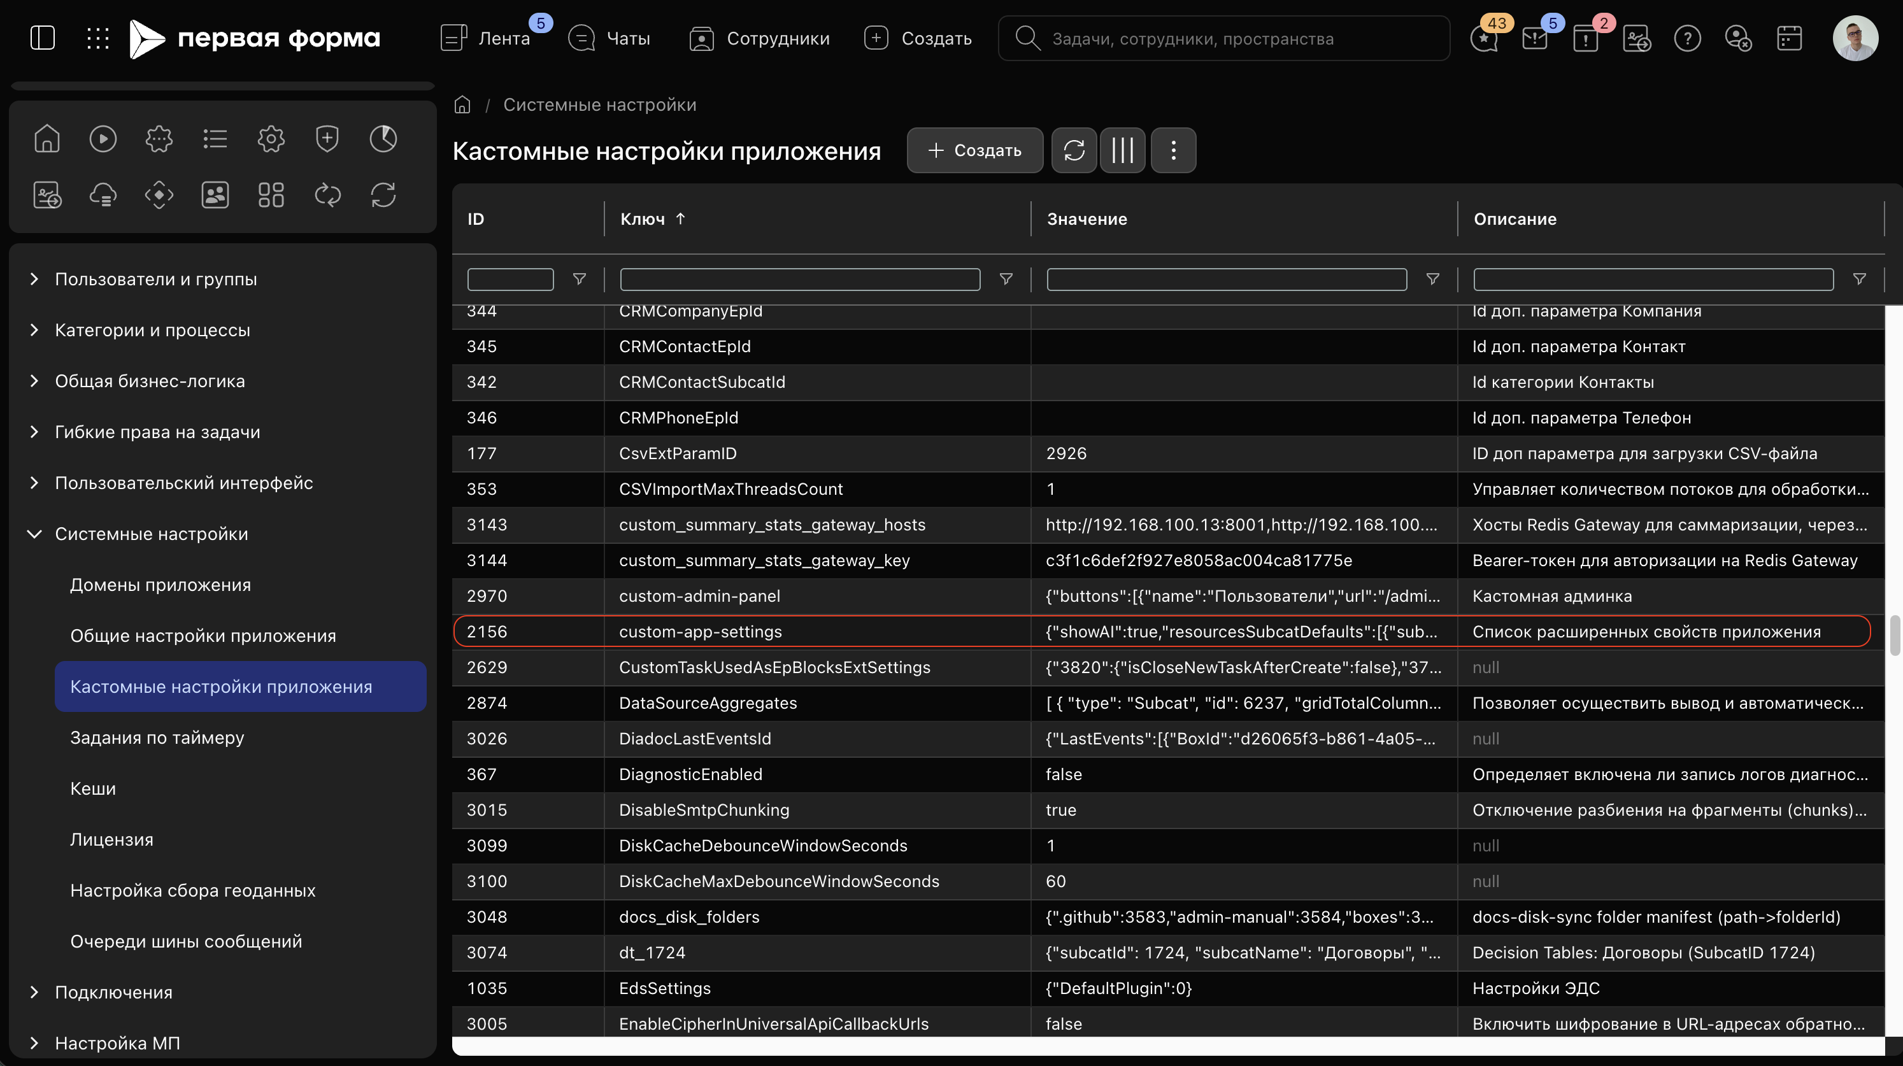The image size is (1903, 1066).
Task: Click the Ключ filter input field
Action: [800, 280]
